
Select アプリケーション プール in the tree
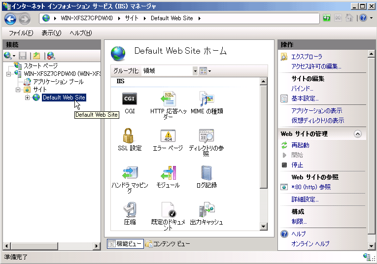[x=58, y=82]
